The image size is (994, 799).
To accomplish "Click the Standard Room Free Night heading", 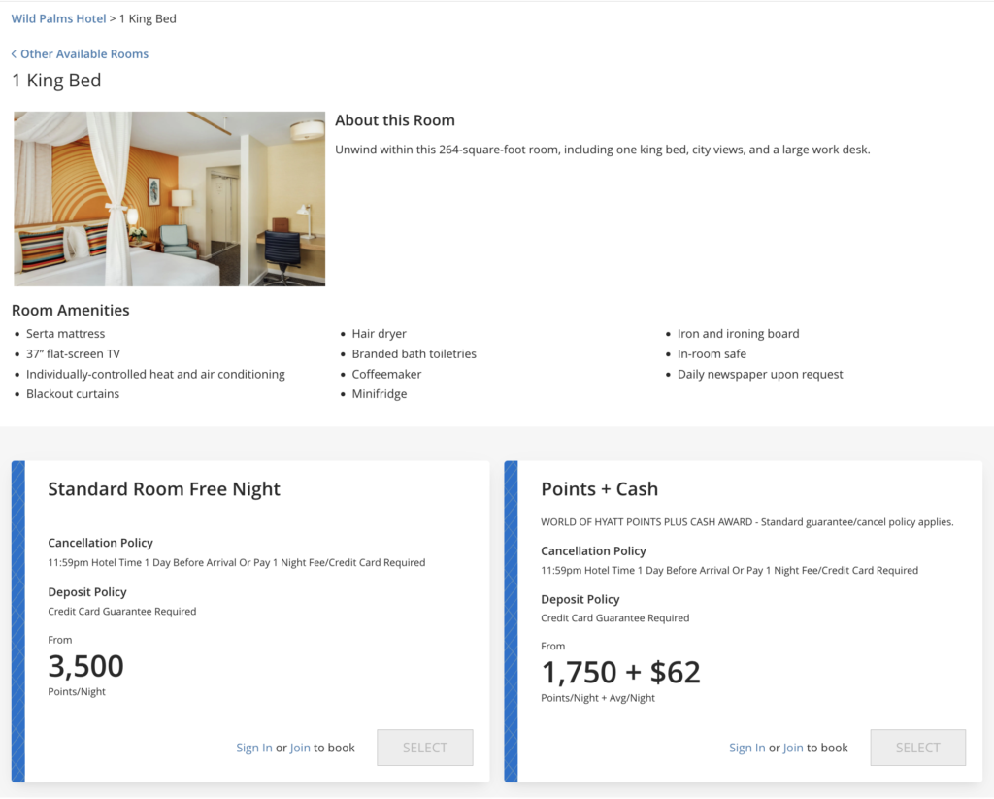I will pyautogui.click(x=163, y=488).
